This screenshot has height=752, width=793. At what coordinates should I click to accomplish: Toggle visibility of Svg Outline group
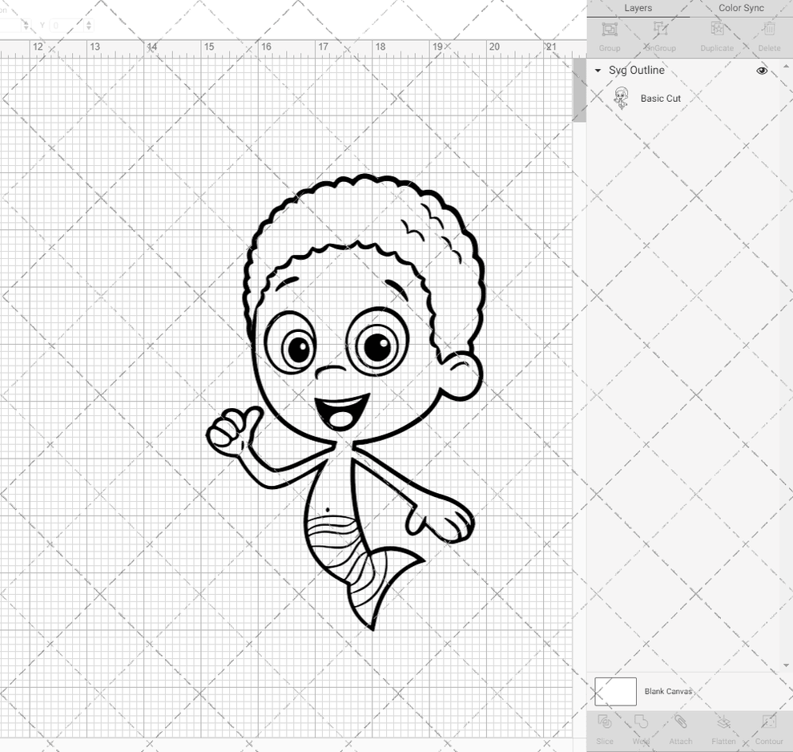762,71
